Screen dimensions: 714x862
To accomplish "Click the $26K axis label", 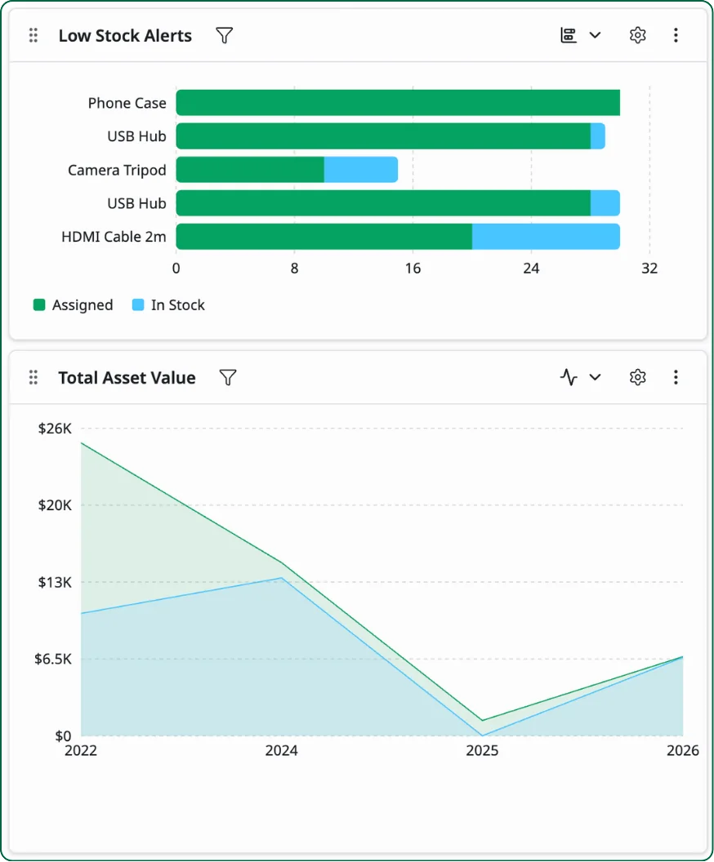I will (x=55, y=429).
